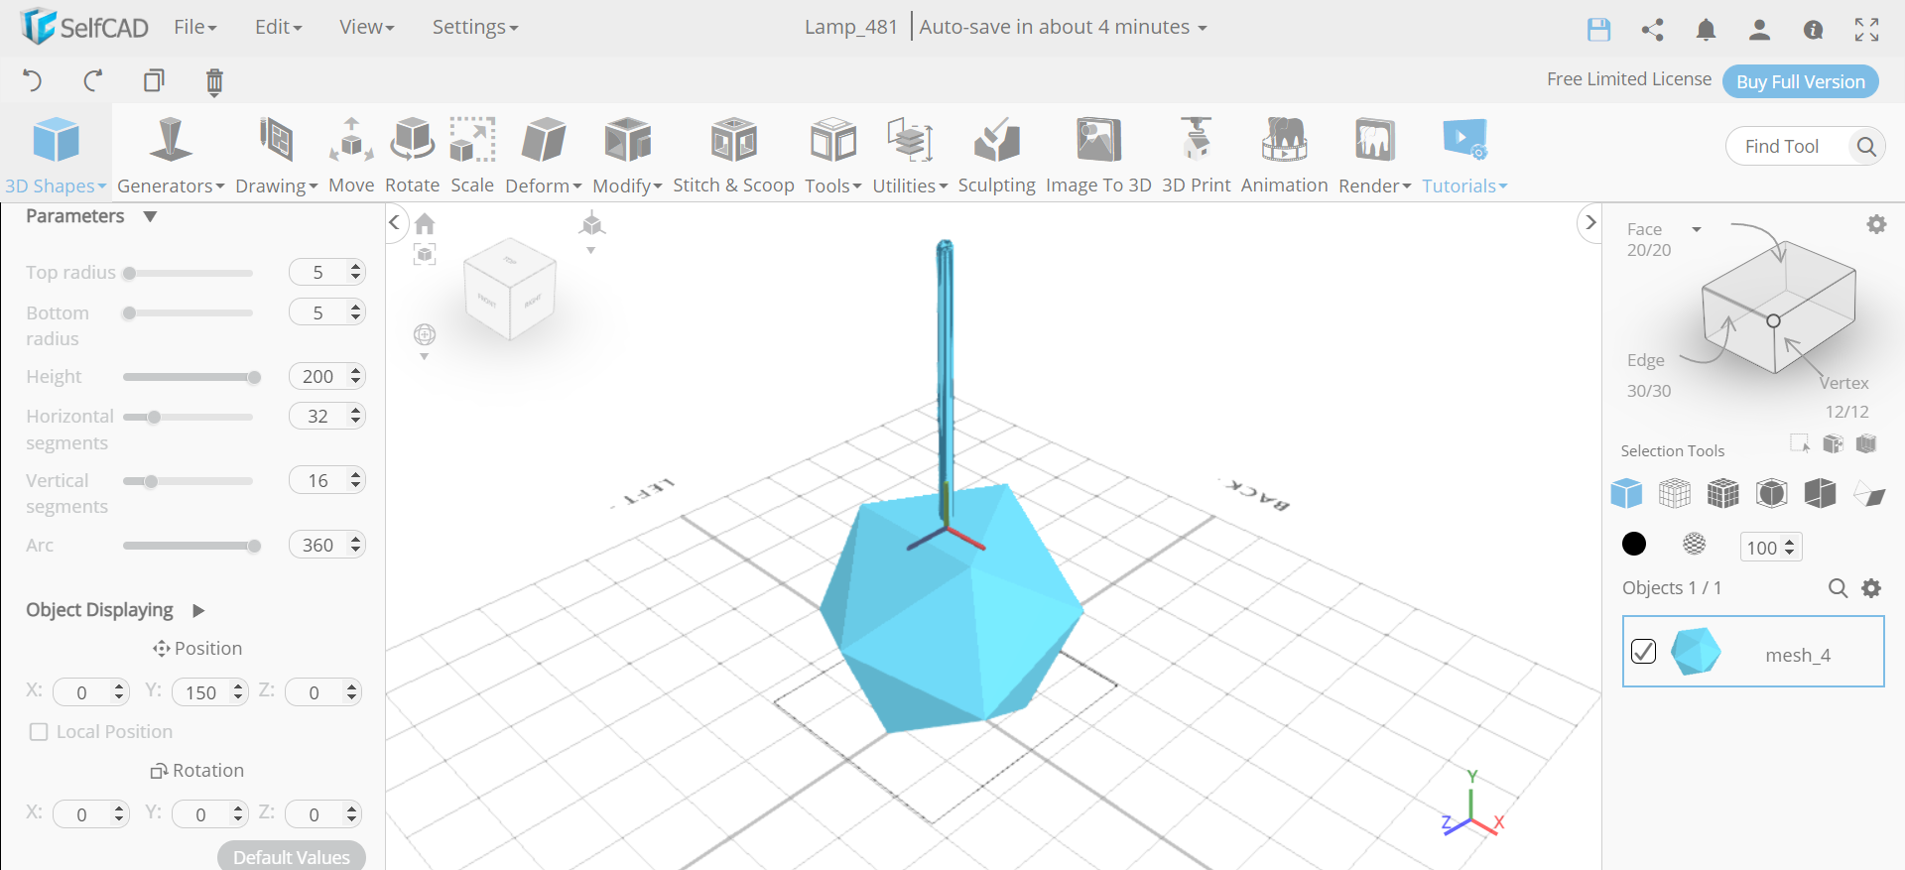Reset view with the home icon
Screen dimensions: 1905x870
(x=425, y=223)
